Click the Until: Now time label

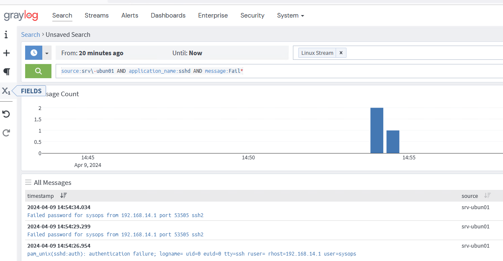pos(187,53)
